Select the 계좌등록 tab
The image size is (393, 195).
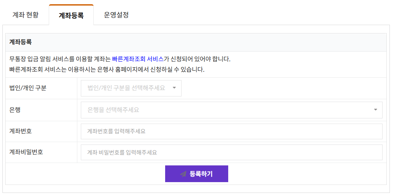[71, 15]
